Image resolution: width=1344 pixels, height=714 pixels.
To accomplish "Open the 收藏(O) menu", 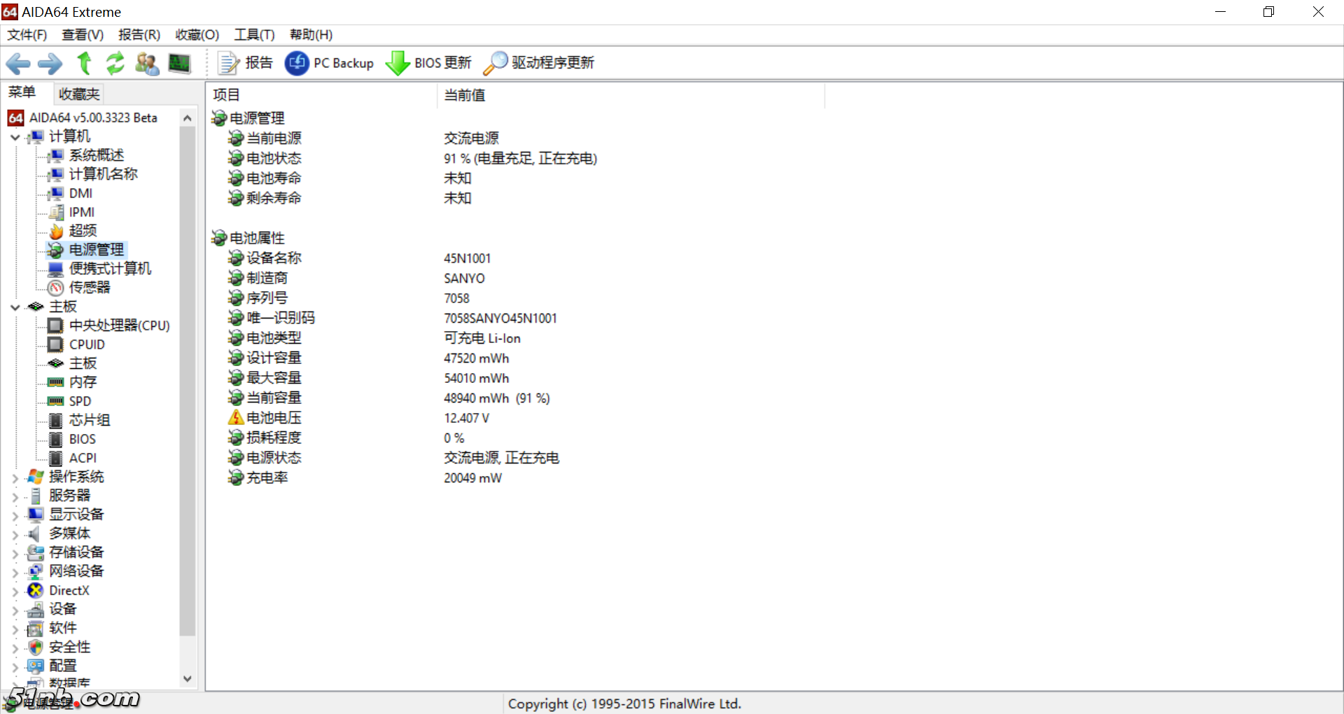I will pyautogui.click(x=197, y=34).
